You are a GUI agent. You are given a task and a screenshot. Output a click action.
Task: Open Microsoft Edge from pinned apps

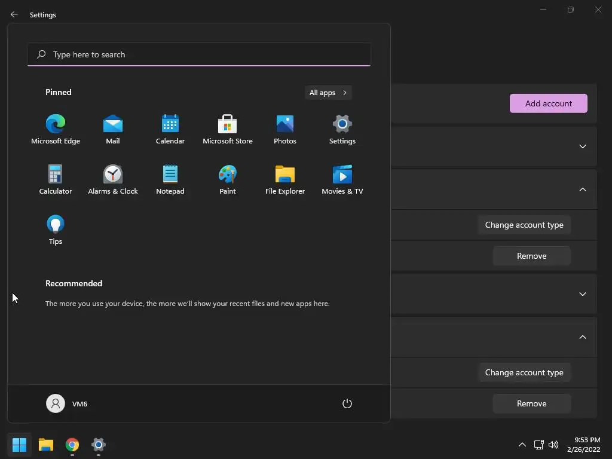tap(56, 130)
